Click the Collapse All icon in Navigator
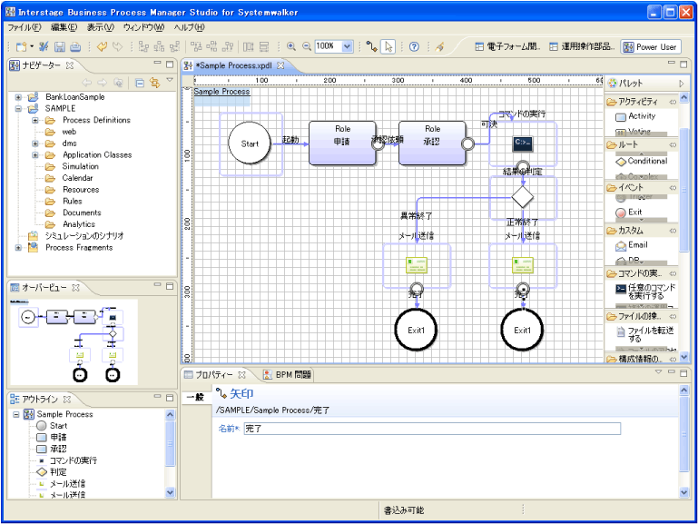This screenshot has width=698, height=524. pyautogui.click(x=140, y=83)
